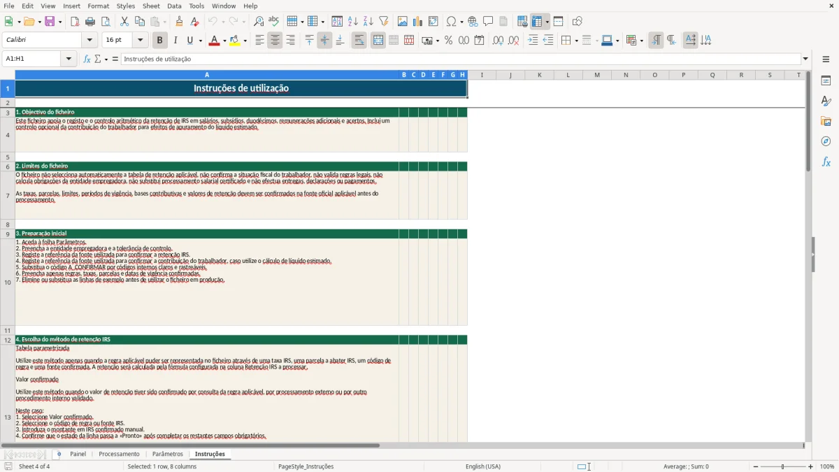
Task: Open background color dropdown arrow
Action: (x=245, y=41)
